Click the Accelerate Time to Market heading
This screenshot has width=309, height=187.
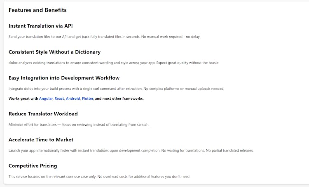pyautogui.click(x=41, y=140)
